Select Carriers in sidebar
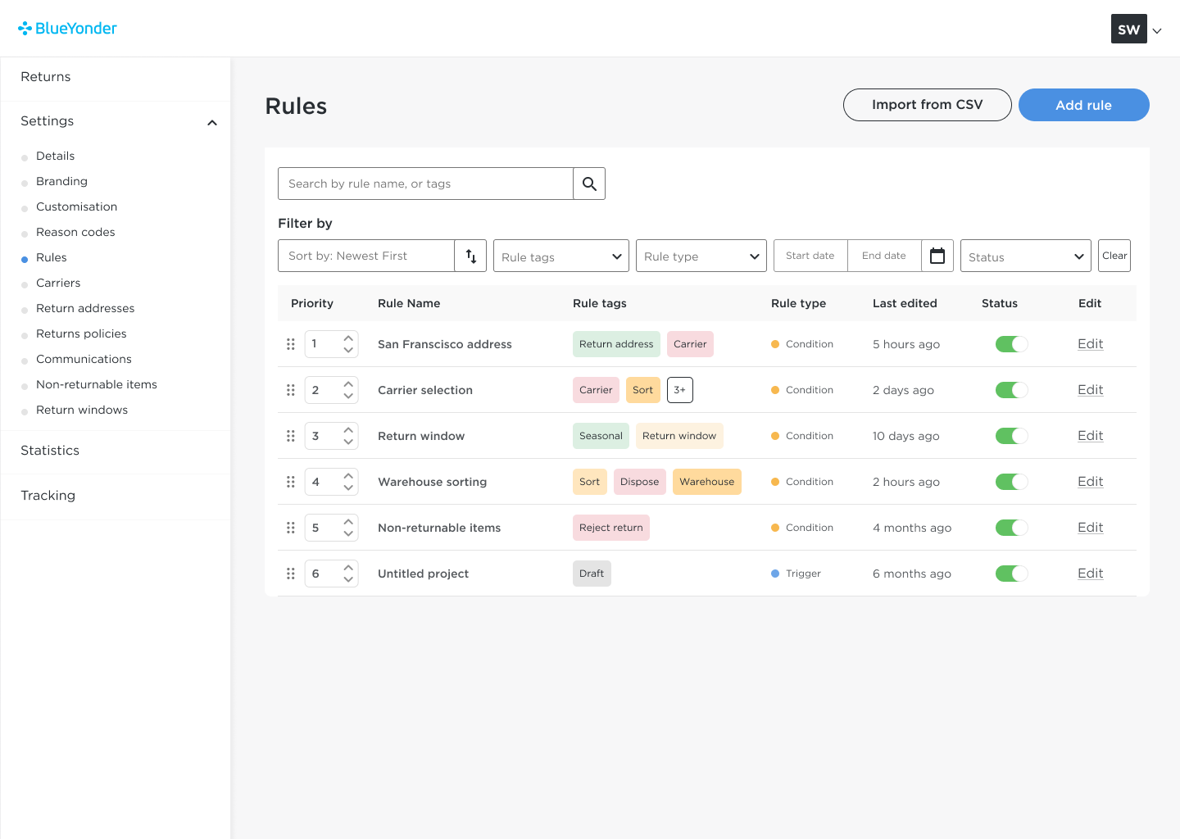Viewport: 1180px width, 839px height. (x=58, y=283)
